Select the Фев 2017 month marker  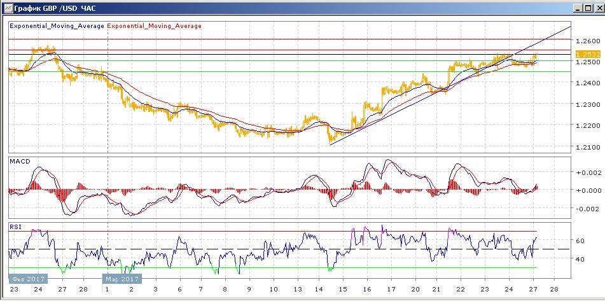click(x=27, y=278)
